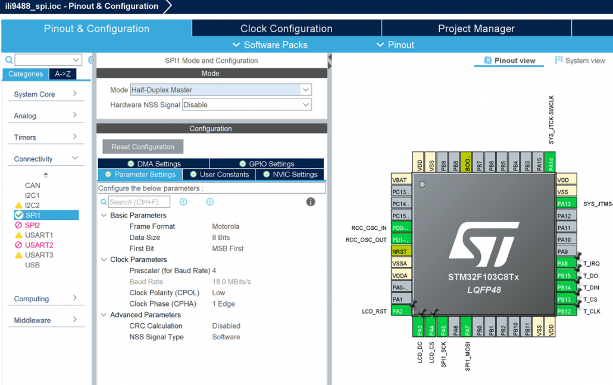Click the next search result arrow icon
The image size is (613, 385).
[210, 202]
